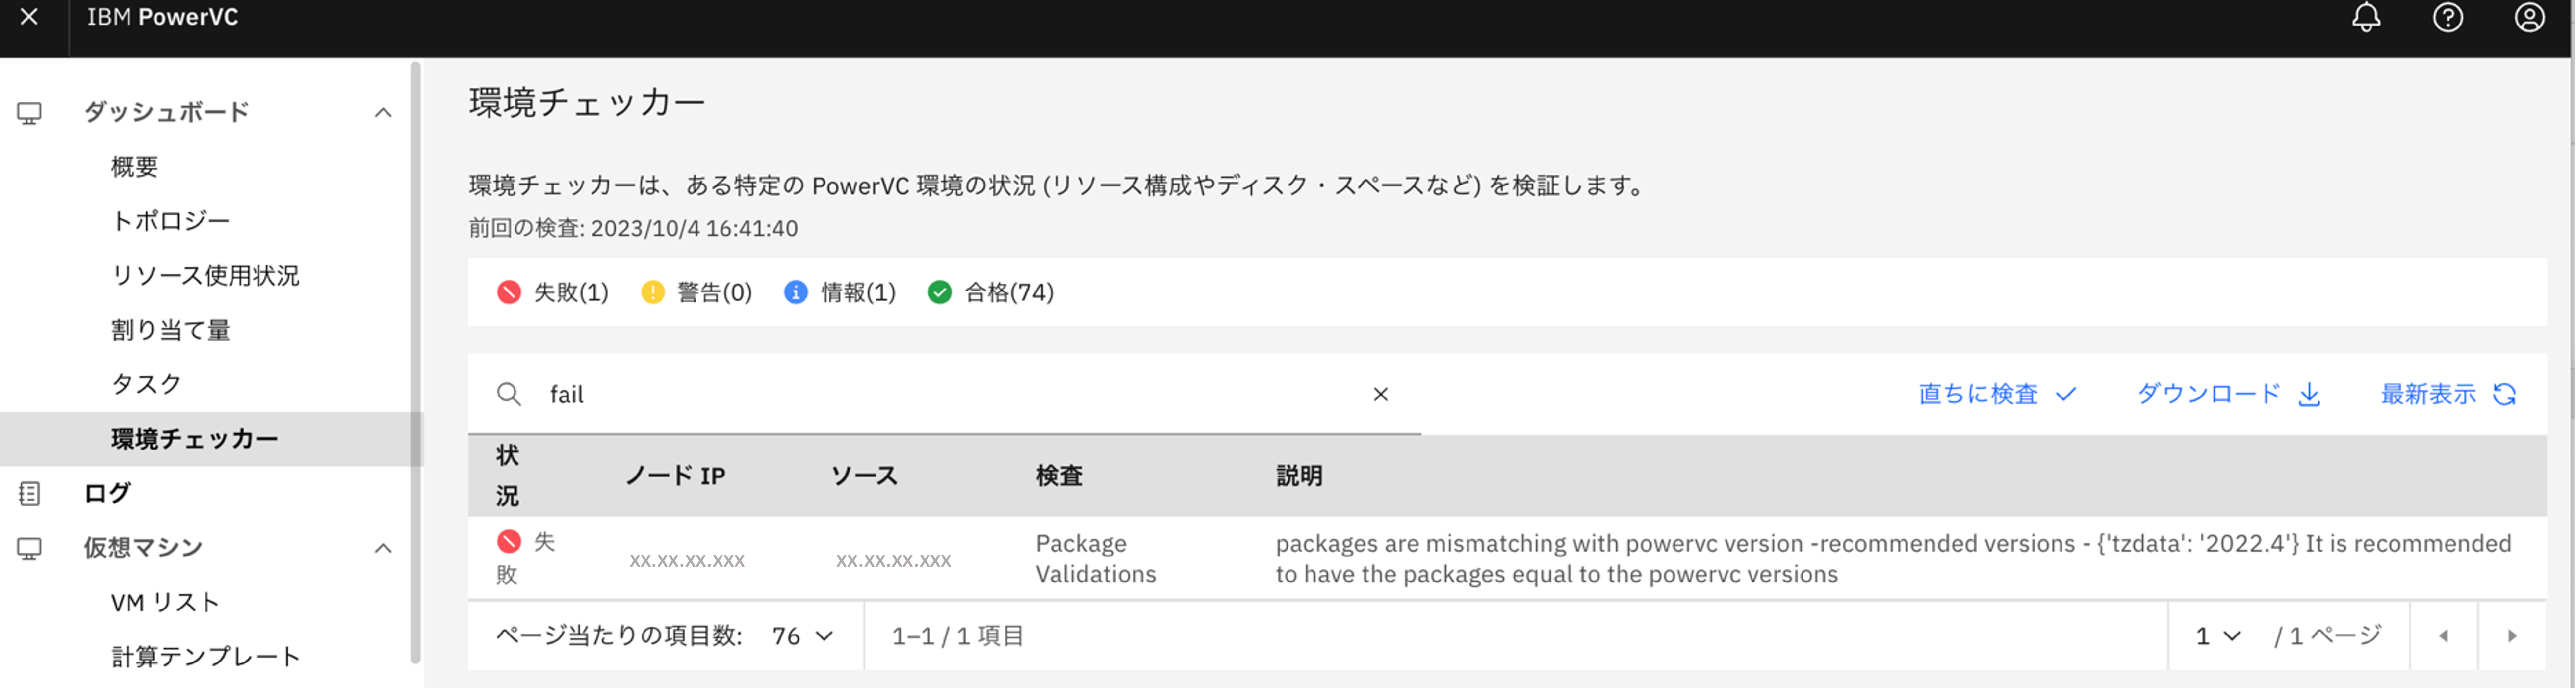Open items per page dropdown 76
The image size is (2576, 688).
[803, 636]
